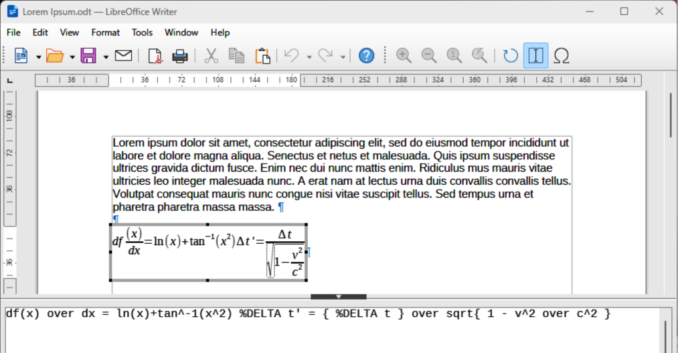Collapse the formula editor pane handle

point(339,296)
